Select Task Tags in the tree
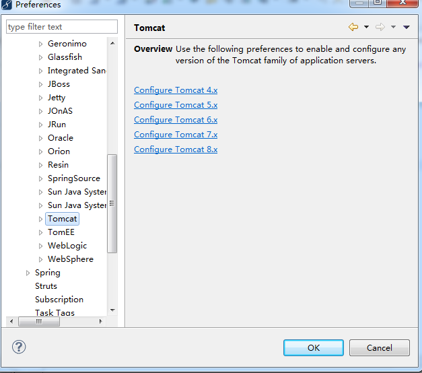 55,312
